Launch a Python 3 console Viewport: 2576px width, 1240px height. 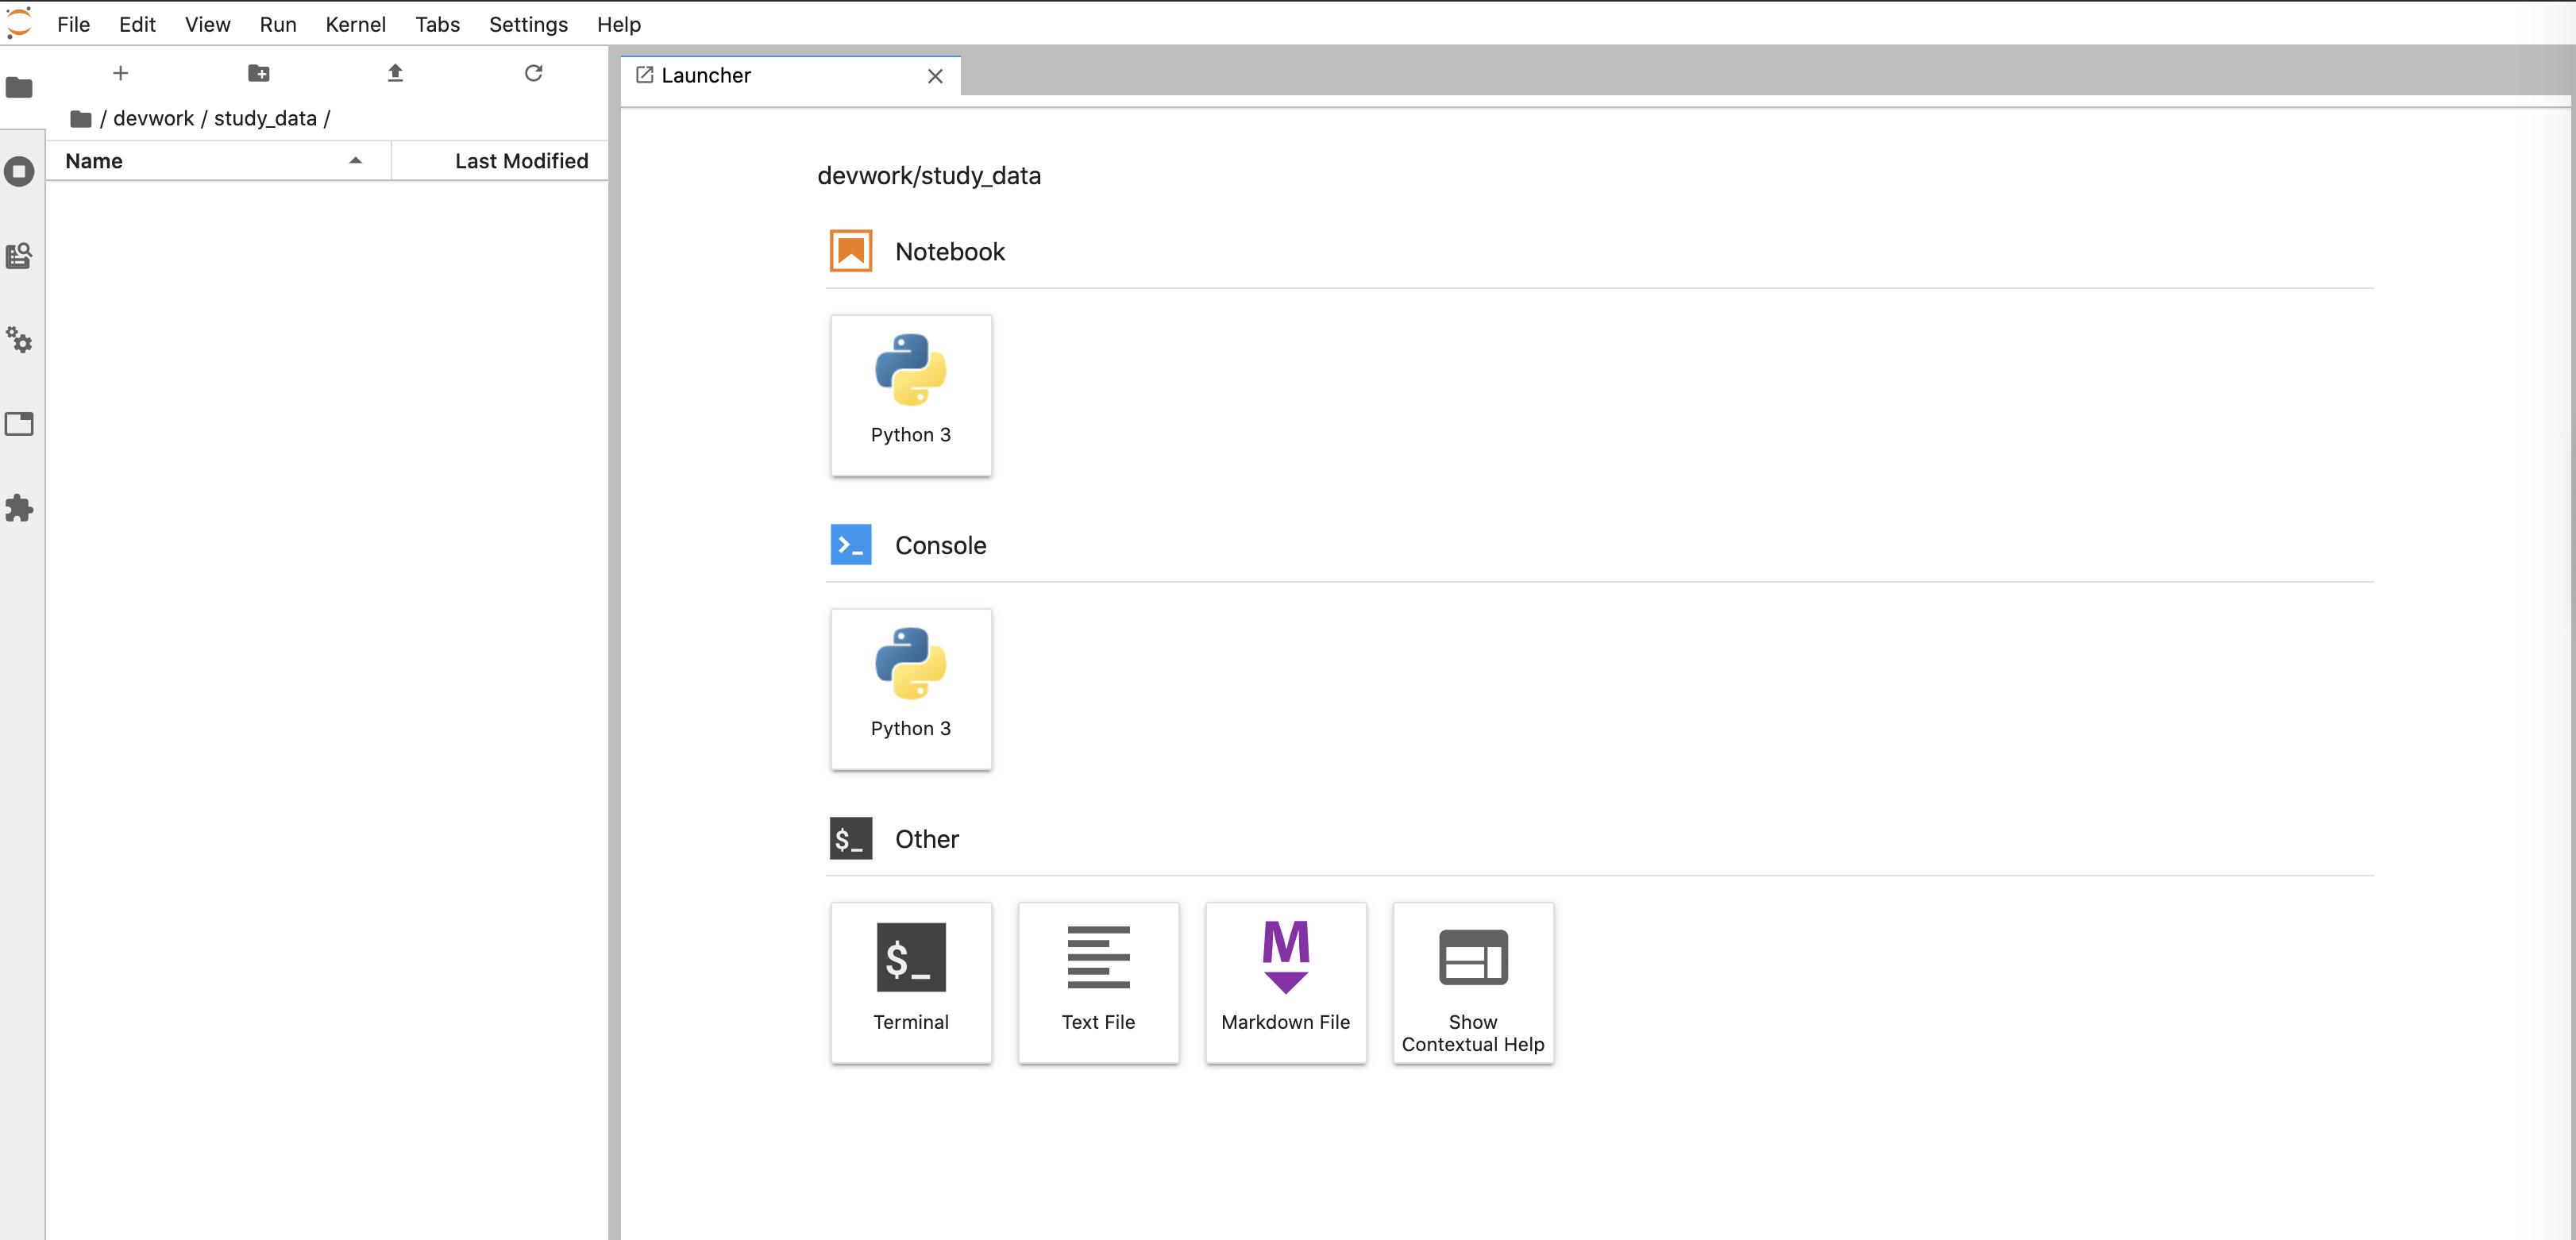tap(910, 689)
